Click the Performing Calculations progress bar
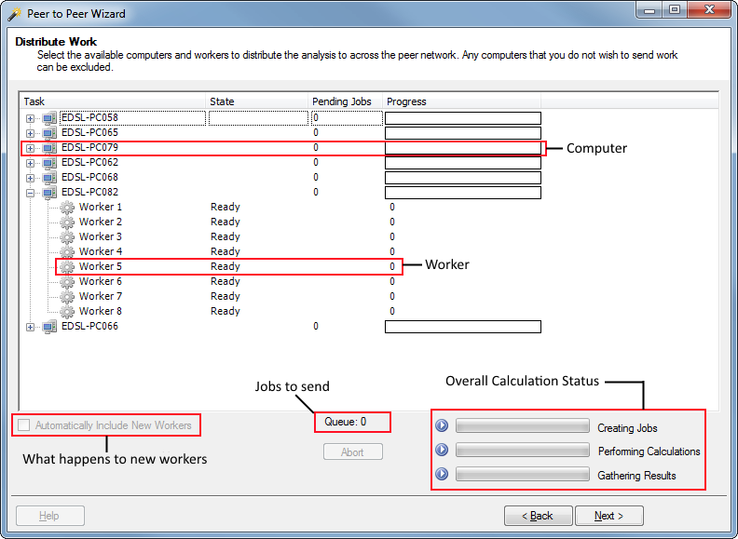 (x=523, y=450)
